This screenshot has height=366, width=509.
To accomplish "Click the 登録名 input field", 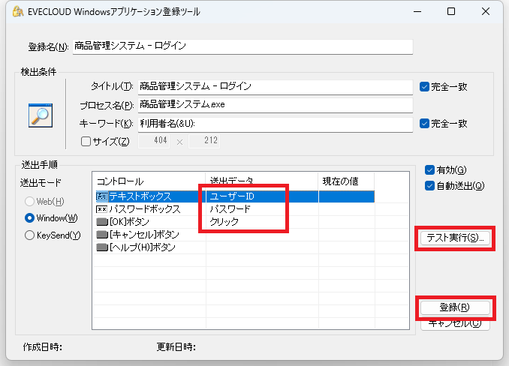I will point(242,46).
